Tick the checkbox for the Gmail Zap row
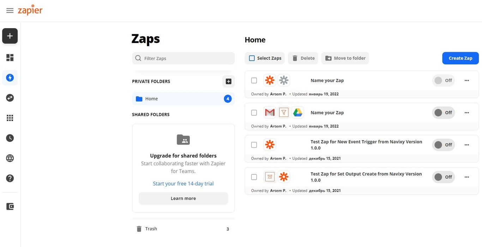482x247 pixels. pos(254,112)
